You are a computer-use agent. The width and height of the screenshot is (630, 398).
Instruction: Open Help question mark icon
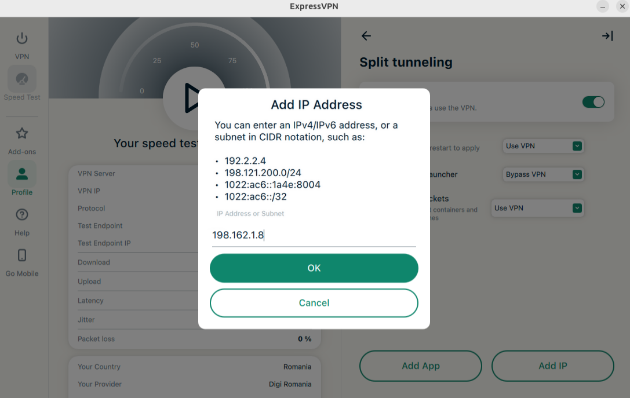[x=22, y=215]
